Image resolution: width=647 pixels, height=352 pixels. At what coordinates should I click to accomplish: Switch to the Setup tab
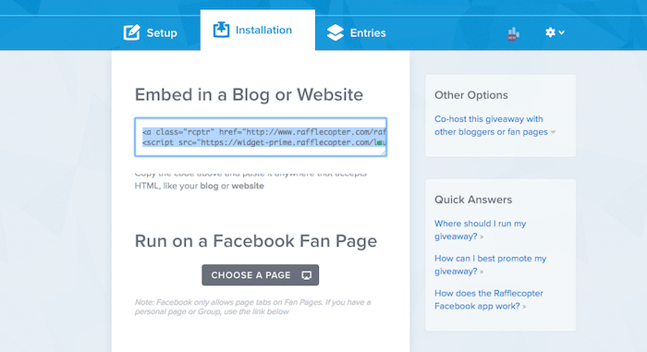(150, 32)
